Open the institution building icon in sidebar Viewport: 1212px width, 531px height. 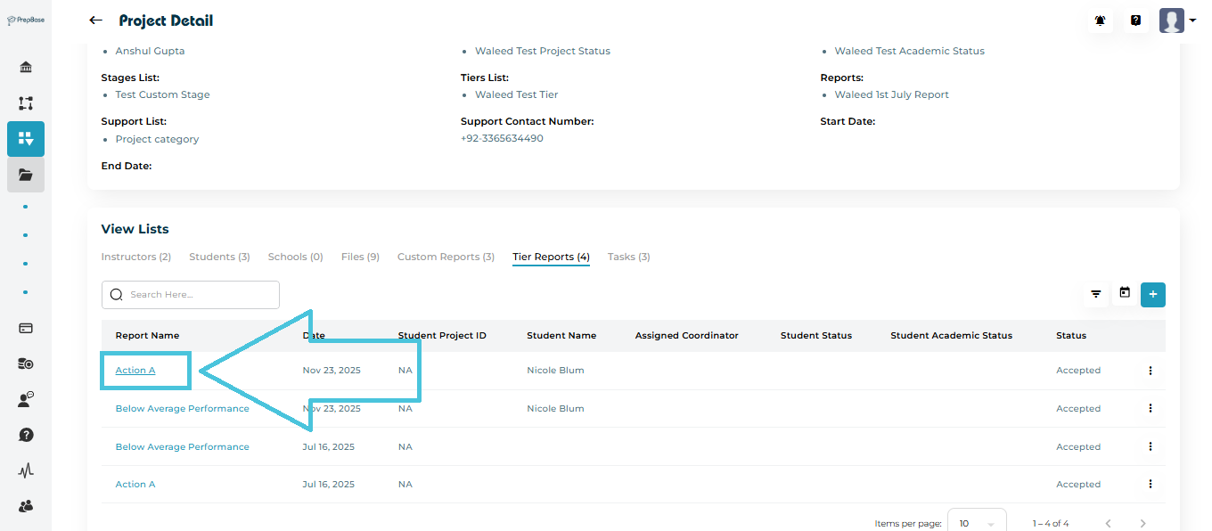[26, 68]
